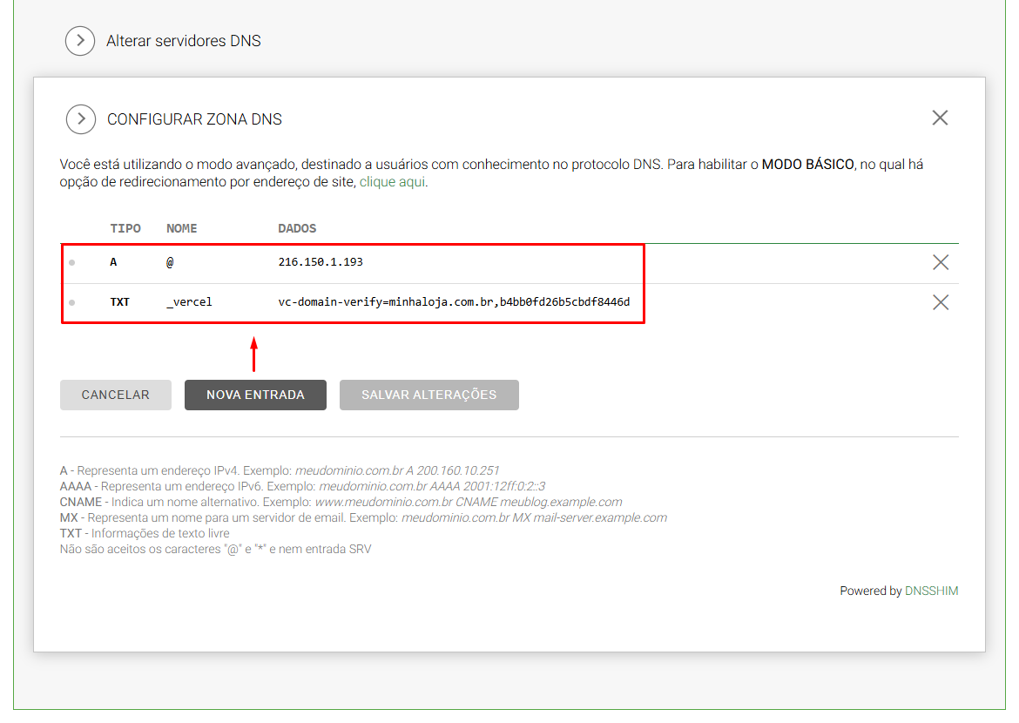
Task: Add a record with NOVA ENTRADA
Action: (255, 395)
